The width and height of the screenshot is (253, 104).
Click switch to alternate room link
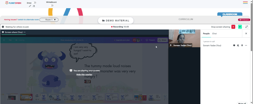coord(28,20)
